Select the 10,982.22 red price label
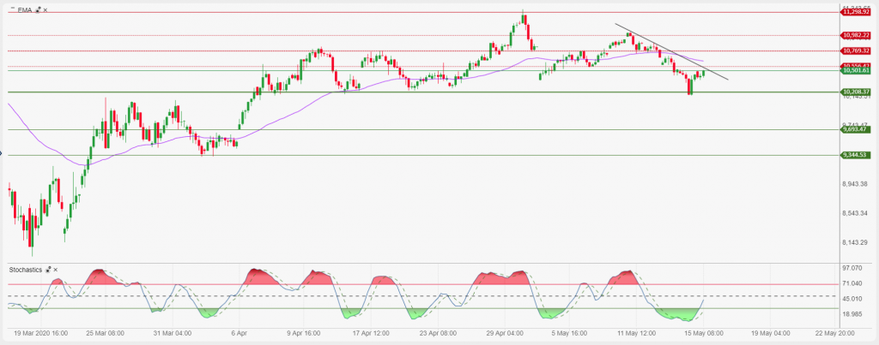 (857, 35)
